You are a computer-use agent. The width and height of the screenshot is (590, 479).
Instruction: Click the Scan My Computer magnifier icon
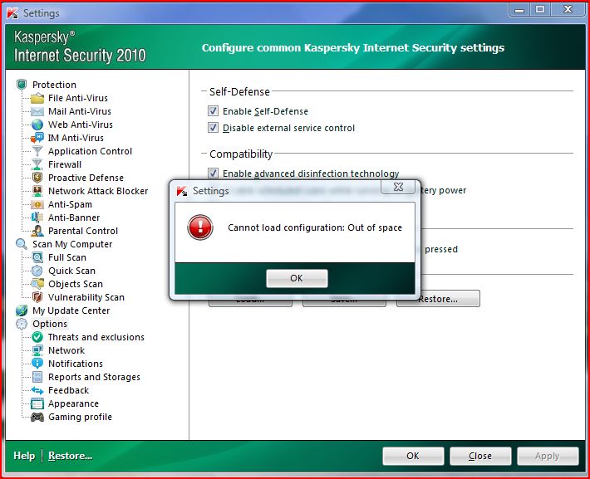[x=22, y=244]
